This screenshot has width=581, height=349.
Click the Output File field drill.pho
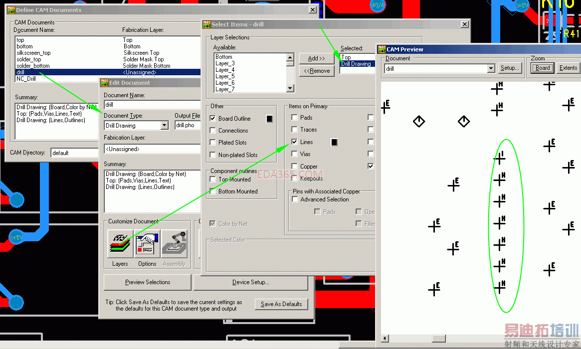[x=188, y=126]
